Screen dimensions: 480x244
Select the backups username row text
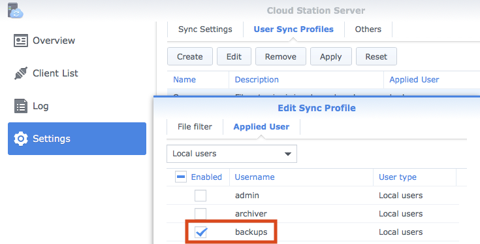(x=251, y=232)
